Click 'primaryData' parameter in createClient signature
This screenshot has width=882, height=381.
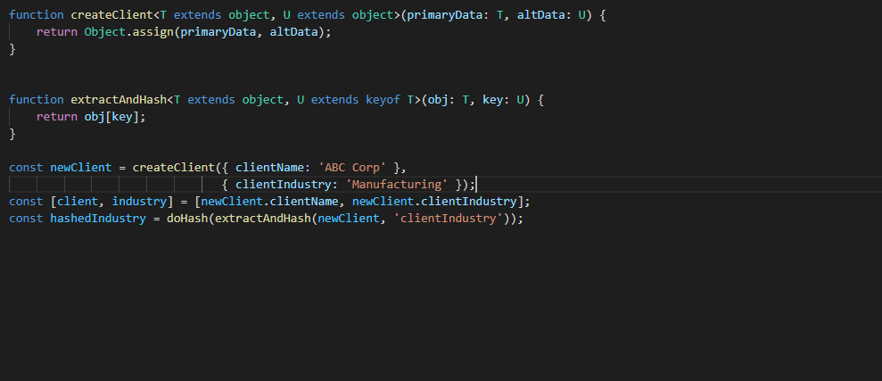tap(445, 15)
